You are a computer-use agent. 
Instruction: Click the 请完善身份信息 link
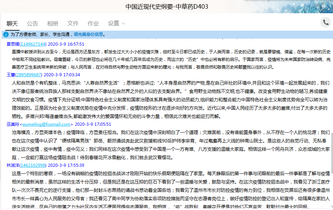click(x=88, y=34)
